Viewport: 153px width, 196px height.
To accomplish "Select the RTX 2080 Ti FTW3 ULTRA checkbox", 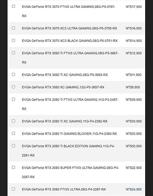I will coord(13,99).
